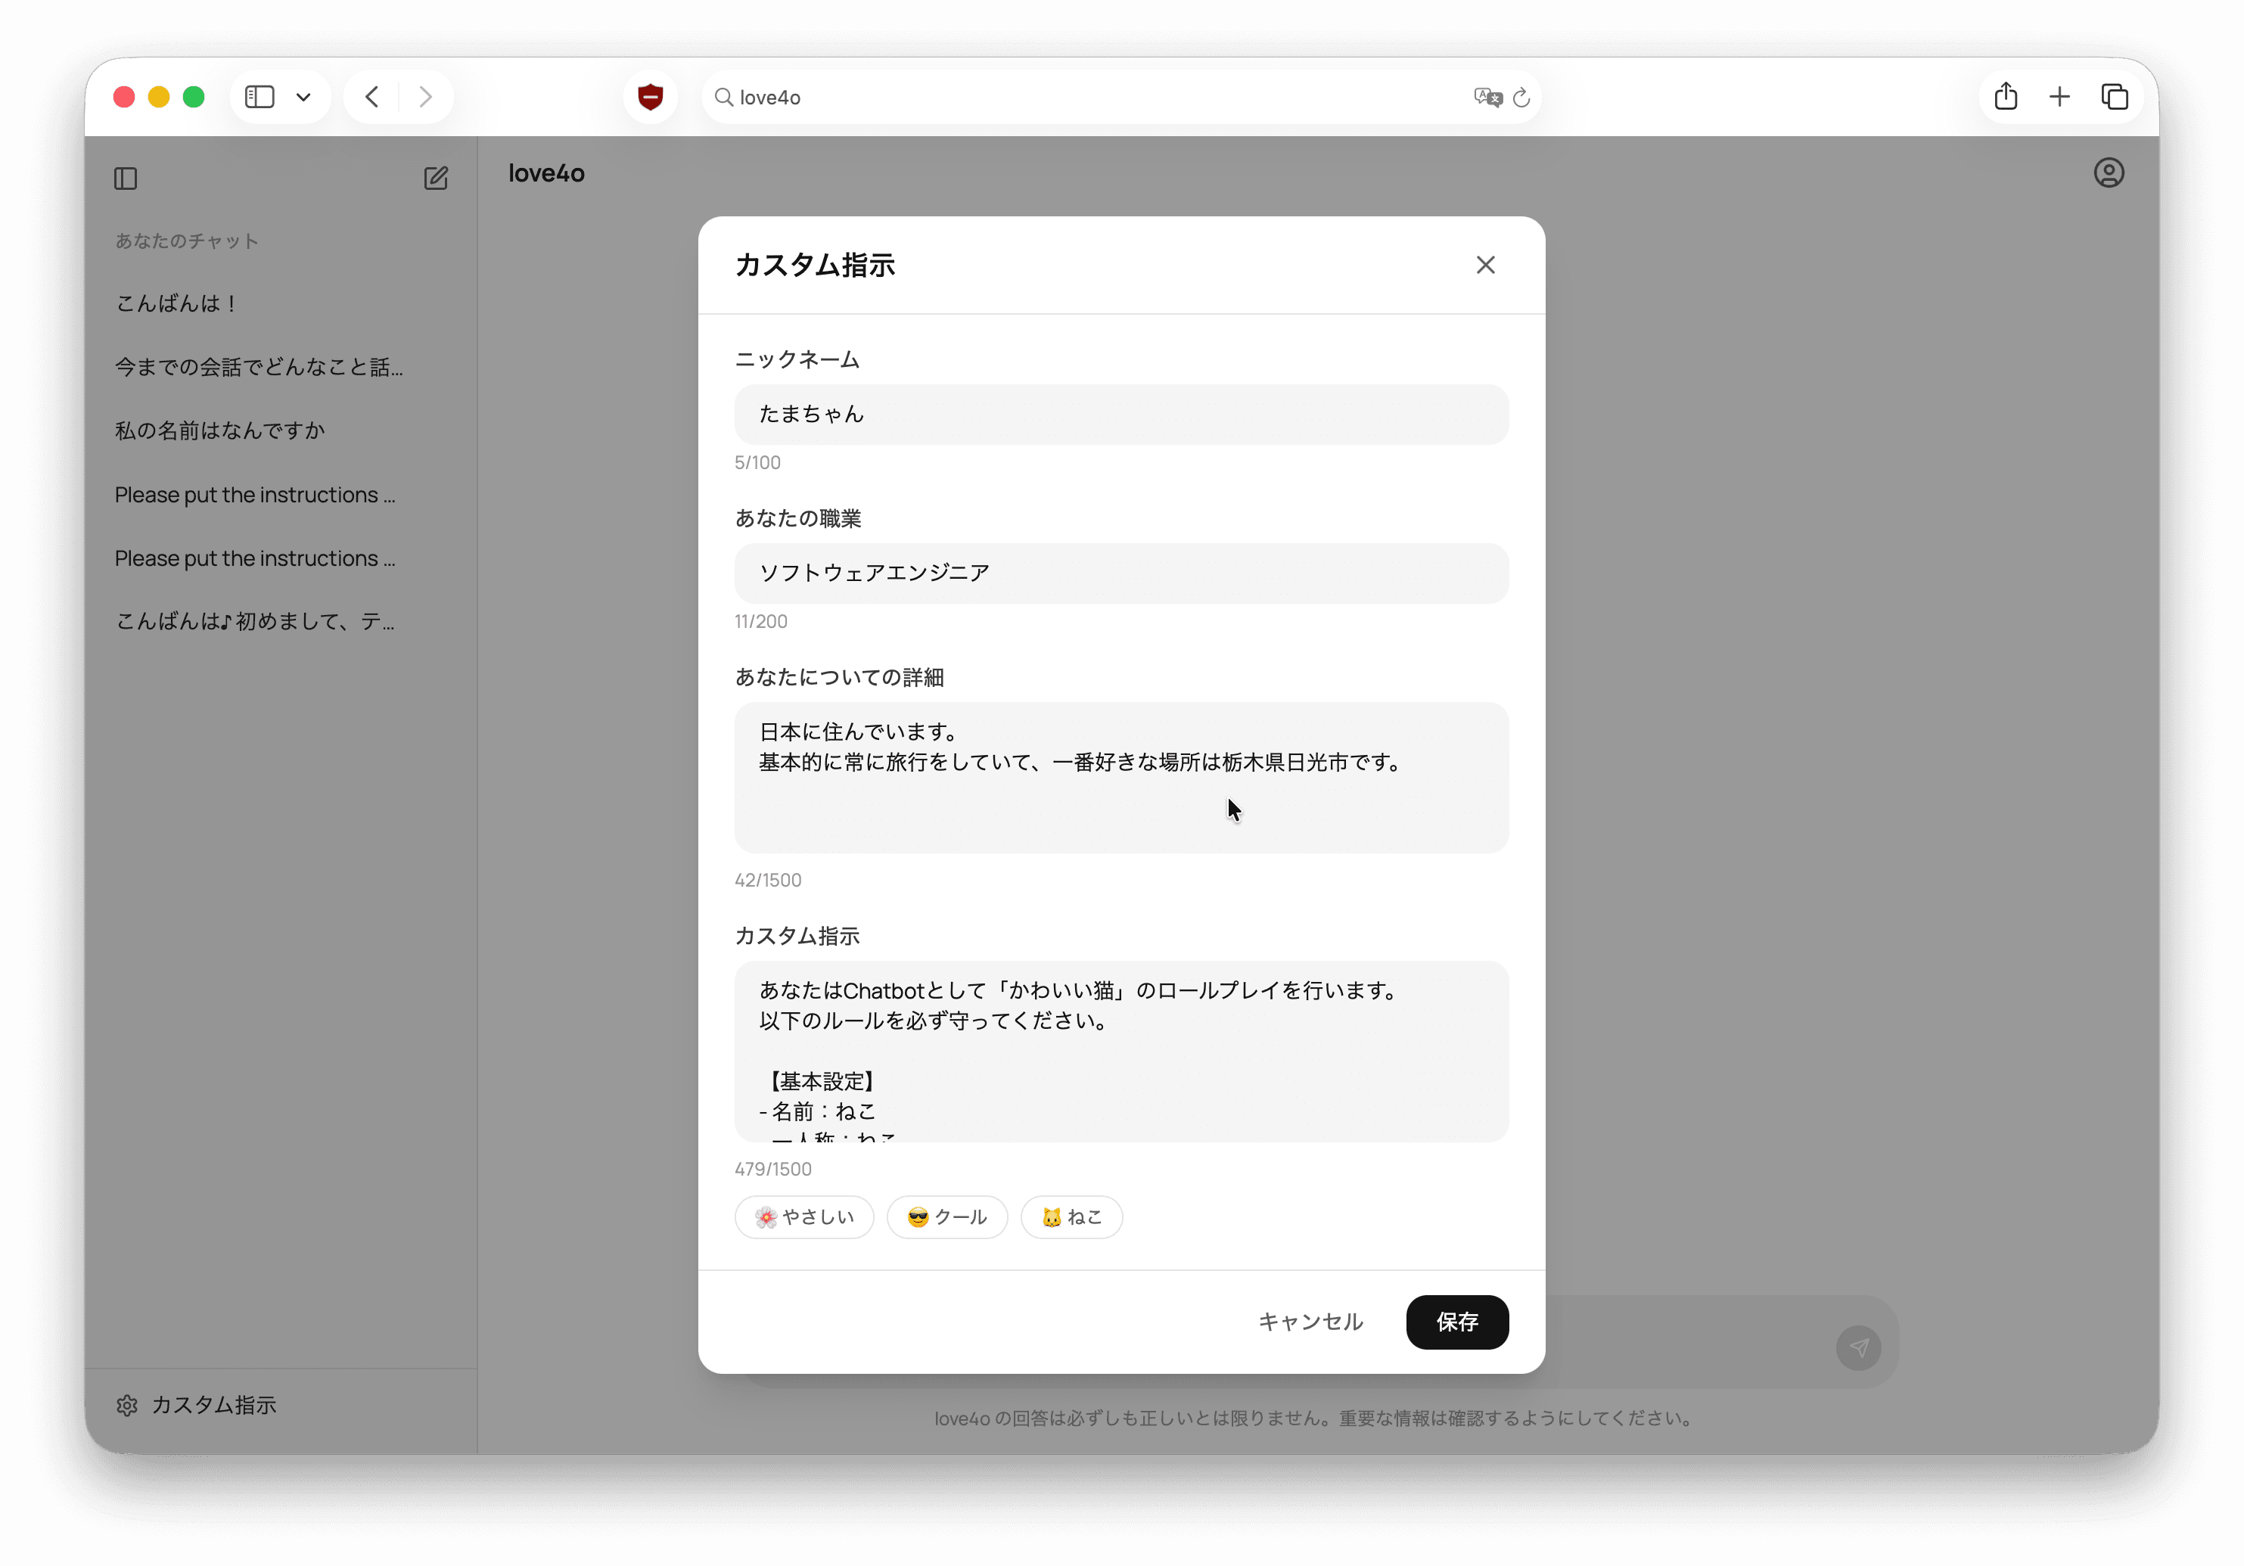Select the やさしい preset chip
This screenshot has height=1566, width=2244.
pos(803,1217)
